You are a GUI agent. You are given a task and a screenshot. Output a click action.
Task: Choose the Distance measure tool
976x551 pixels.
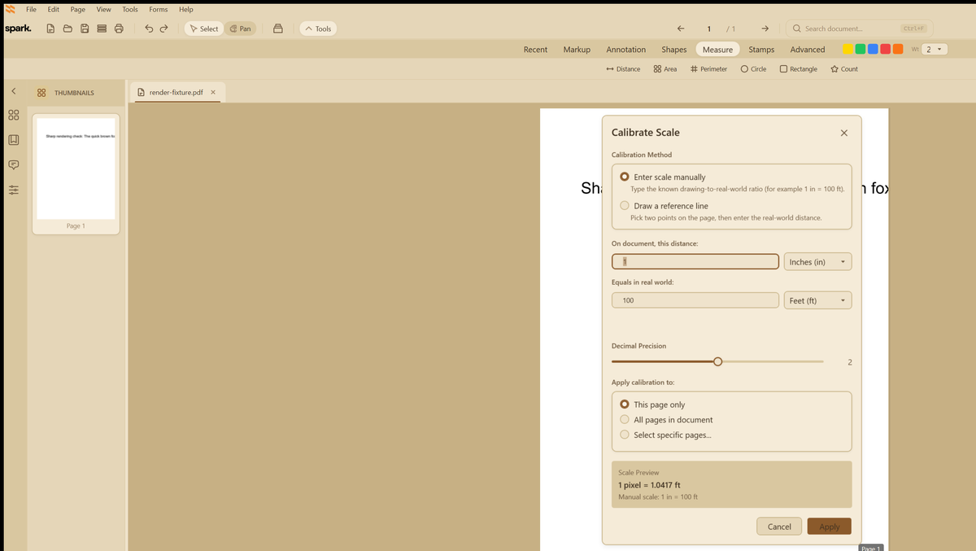pyautogui.click(x=623, y=69)
